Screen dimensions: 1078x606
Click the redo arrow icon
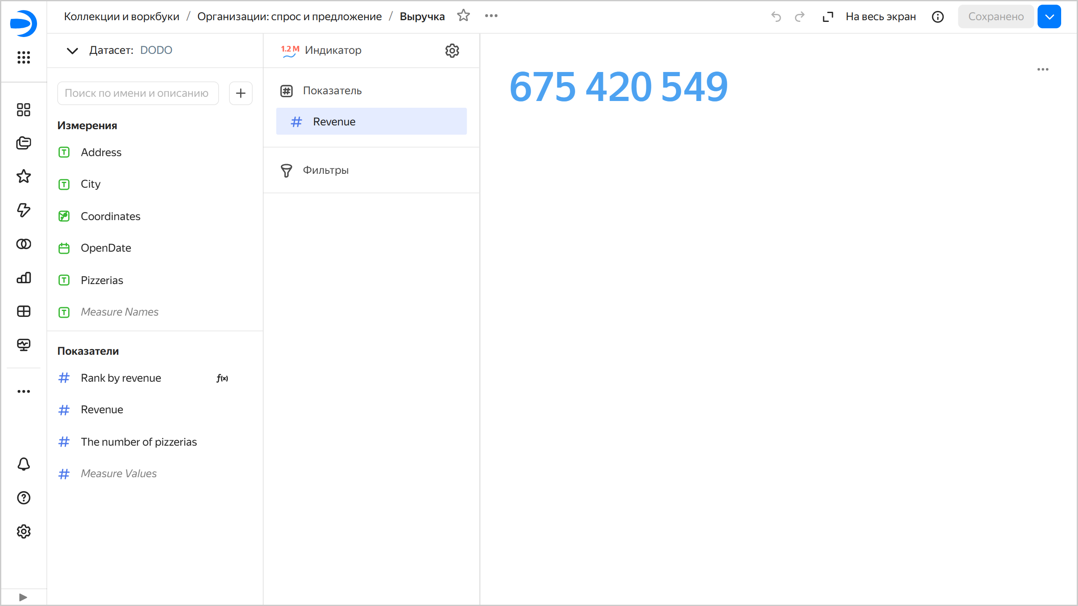799,17
